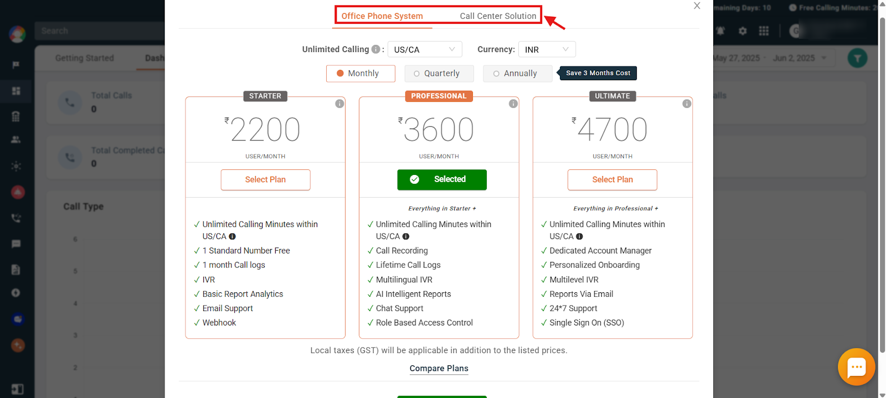Select Monthly billing option
886x398 pixels.
point(360,74)
